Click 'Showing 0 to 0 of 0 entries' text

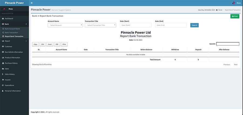[42, 65]
